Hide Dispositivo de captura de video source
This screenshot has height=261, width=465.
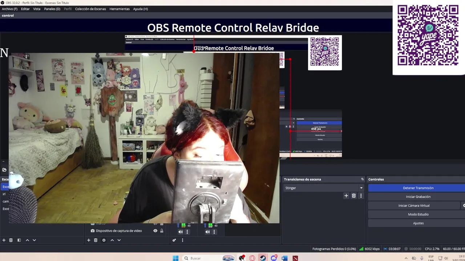pos(155,231)
